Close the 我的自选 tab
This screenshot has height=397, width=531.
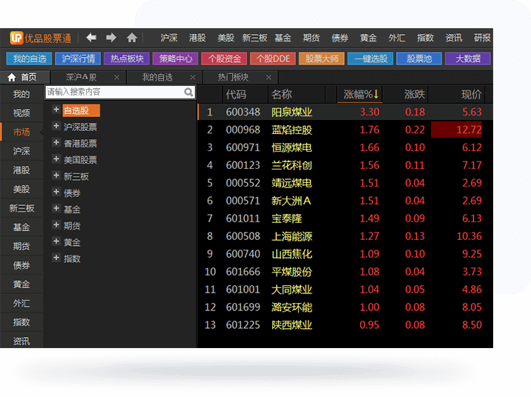192,77
